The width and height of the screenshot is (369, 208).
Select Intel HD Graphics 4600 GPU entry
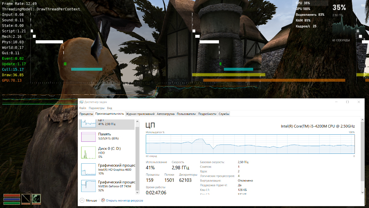88,169
